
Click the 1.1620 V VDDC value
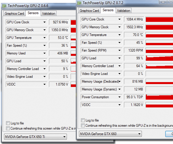[x=134, y=105]
